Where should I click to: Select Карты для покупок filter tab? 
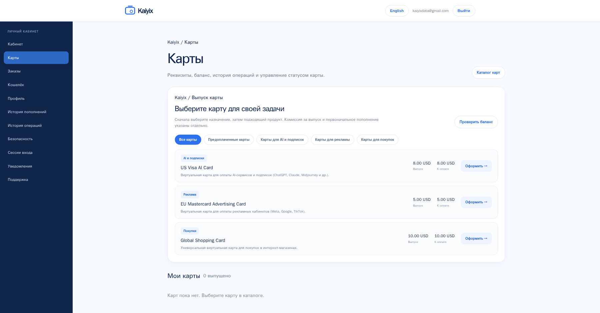(378, 139)
